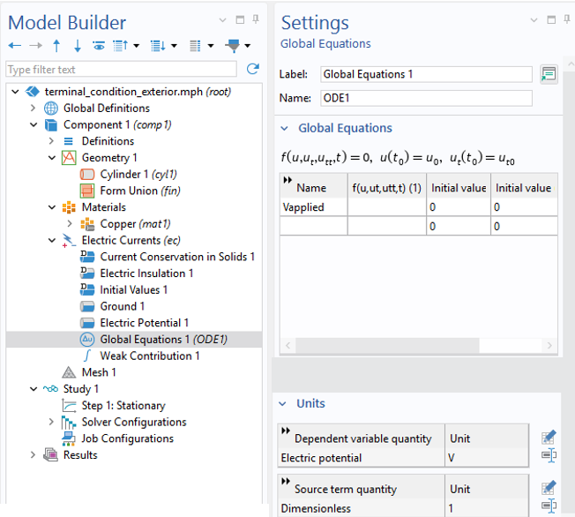This screenshot has height=517, width=575.
Task: Collapse the Electric Currents (ec) node
Action: pyautogui.click(x=52, y=240)
